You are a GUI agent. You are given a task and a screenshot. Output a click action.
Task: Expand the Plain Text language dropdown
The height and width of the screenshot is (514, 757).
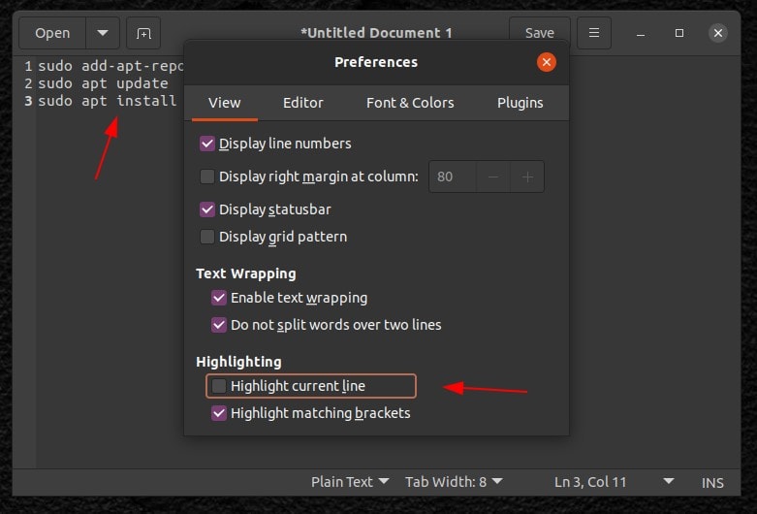350,481
